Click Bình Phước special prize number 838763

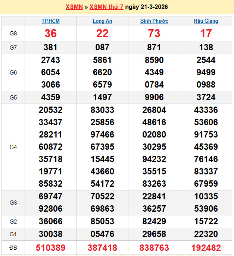(x=154, y=247)
